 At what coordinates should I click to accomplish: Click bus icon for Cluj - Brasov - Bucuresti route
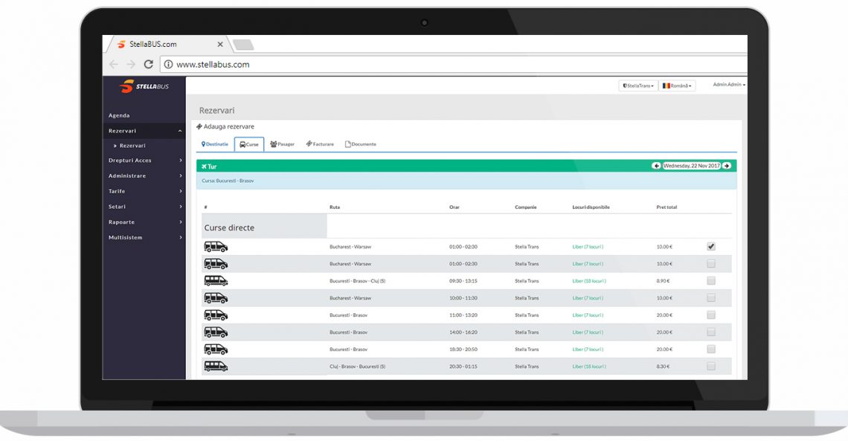(x=216, y=367)
